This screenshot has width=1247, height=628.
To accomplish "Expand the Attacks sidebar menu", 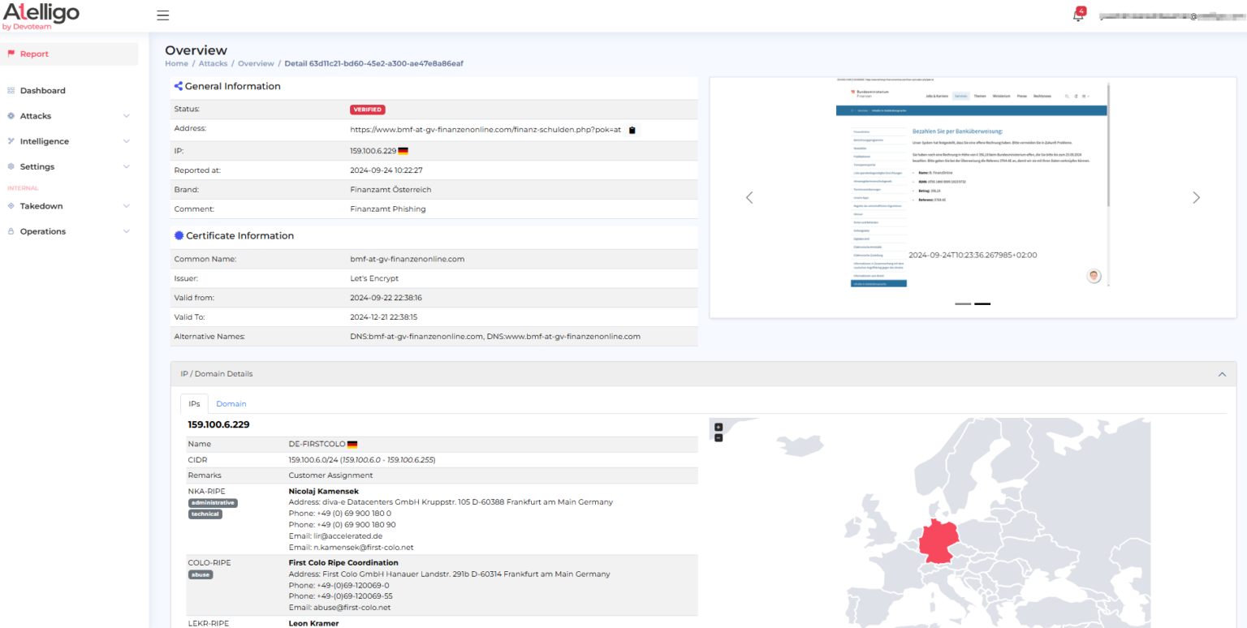I will 69,116.
